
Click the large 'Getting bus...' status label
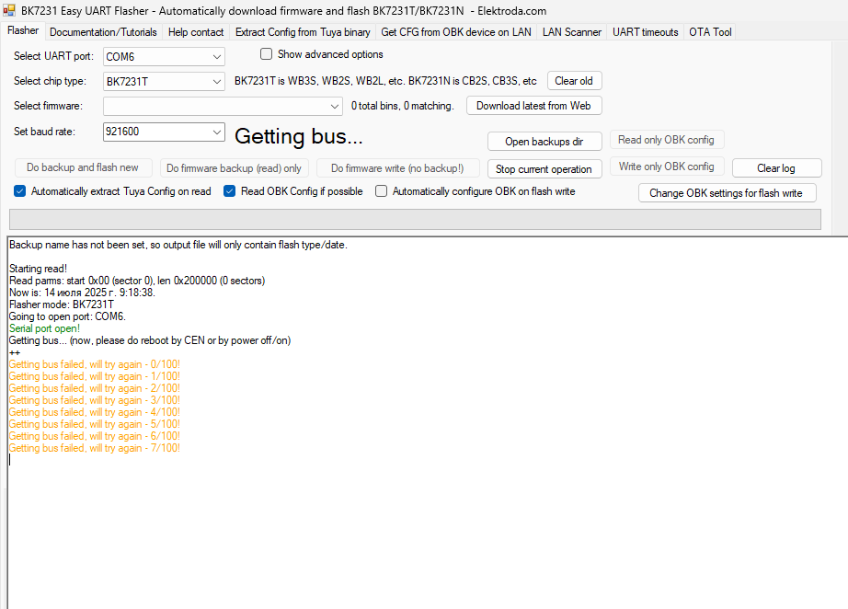coord(299,136)
